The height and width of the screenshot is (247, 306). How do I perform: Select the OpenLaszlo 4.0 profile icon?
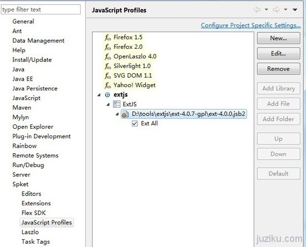[x=108, y=57]
